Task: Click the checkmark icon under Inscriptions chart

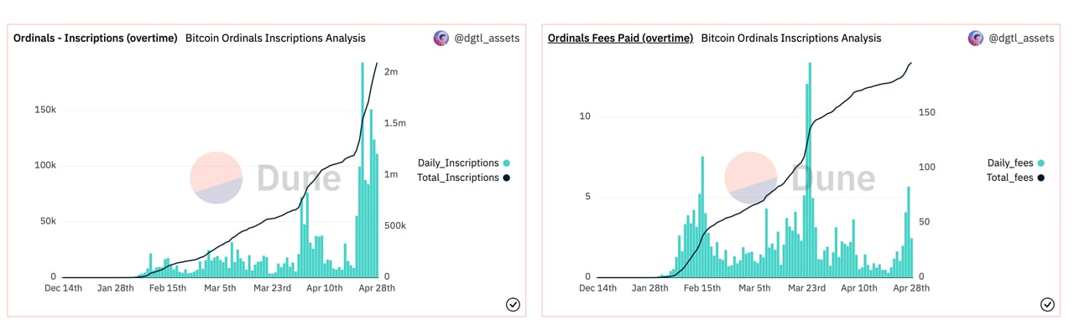Action: point(513,305)
